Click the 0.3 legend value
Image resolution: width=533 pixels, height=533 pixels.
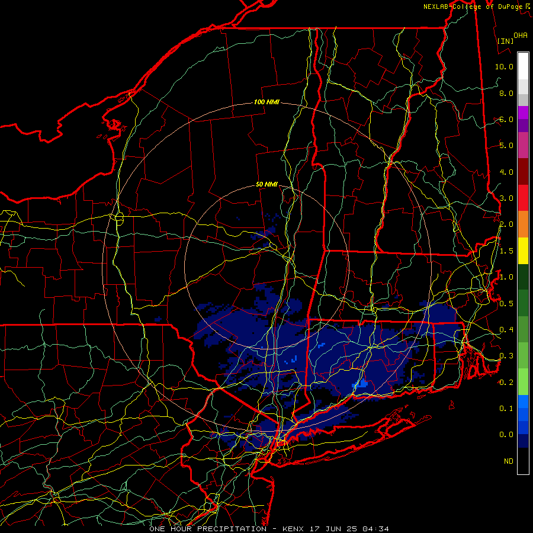coord(506,356)
